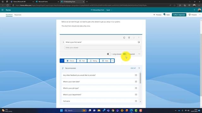Image resolution: width=202 pixels, height=113 pixels.
Task: Add a Choice question
Action: coord(70,61)
